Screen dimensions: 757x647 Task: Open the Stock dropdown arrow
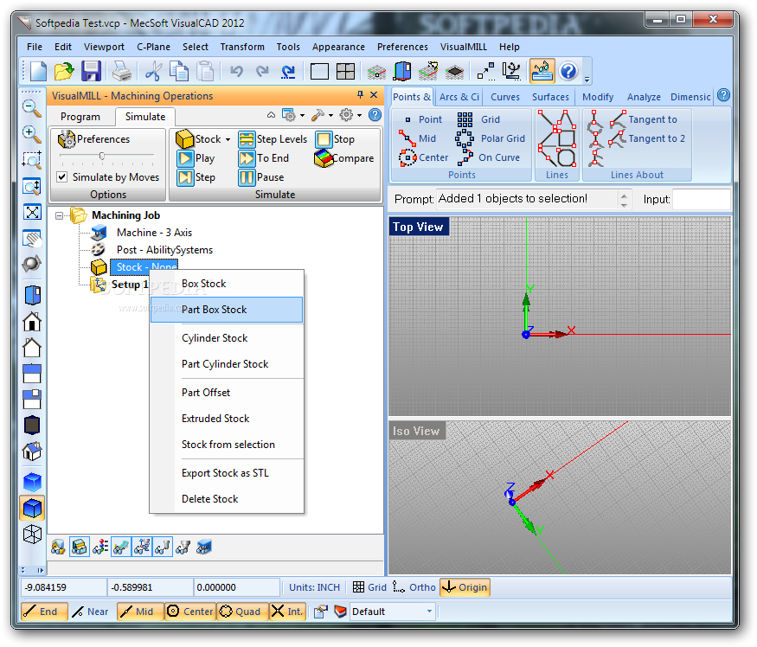(x=228, y=139)
